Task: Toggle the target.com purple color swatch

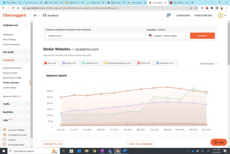Action: coord(64,63)
